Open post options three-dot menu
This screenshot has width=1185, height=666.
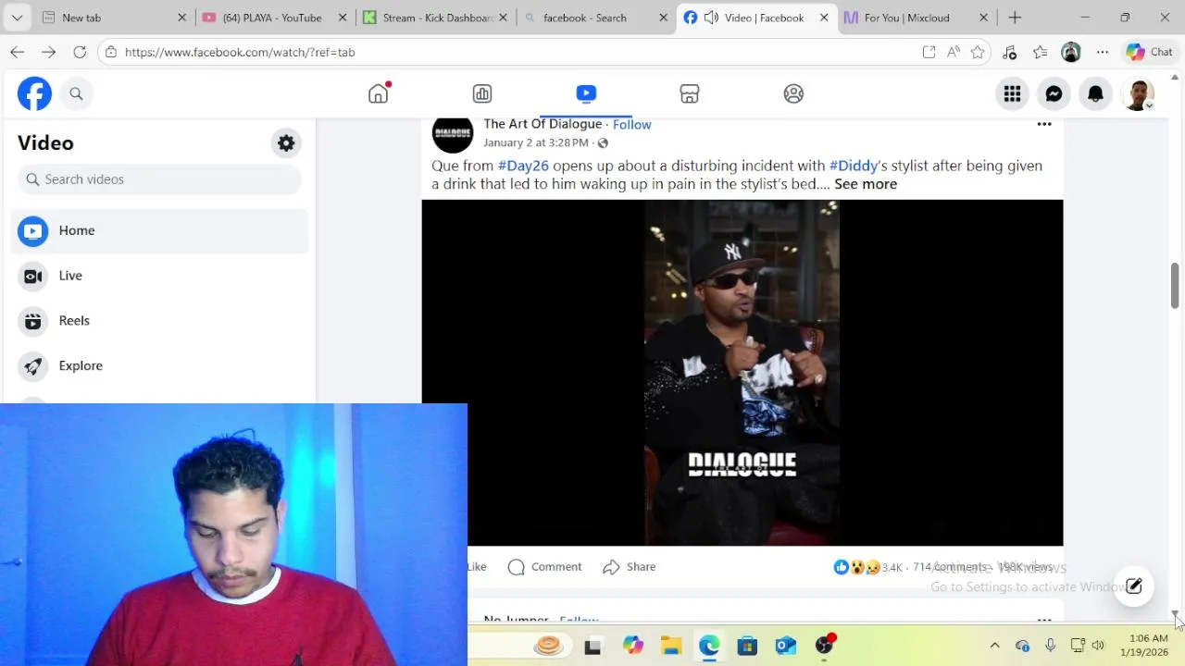pos(1044,124)
